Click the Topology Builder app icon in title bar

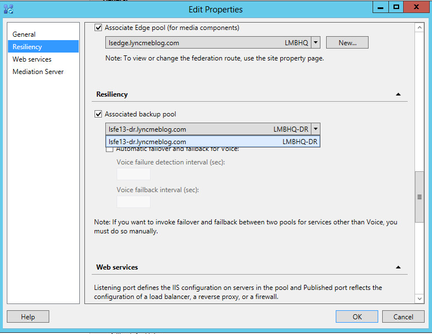pos(8,9)
